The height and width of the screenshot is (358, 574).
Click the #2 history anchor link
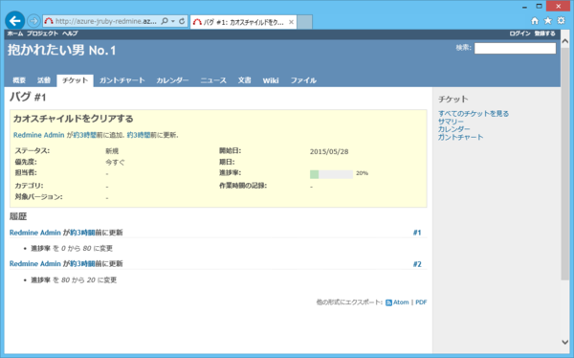417,264
